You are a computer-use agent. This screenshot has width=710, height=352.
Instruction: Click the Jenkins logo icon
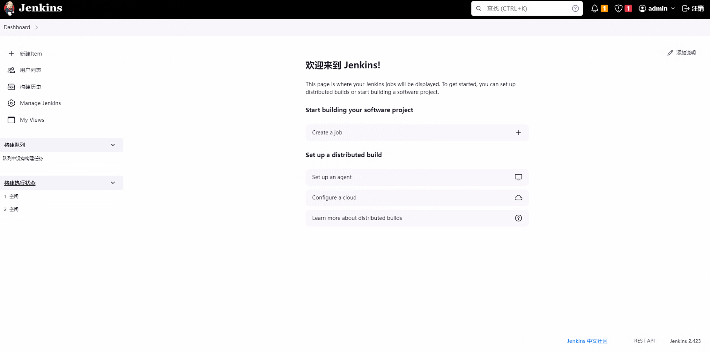(9, 8)
